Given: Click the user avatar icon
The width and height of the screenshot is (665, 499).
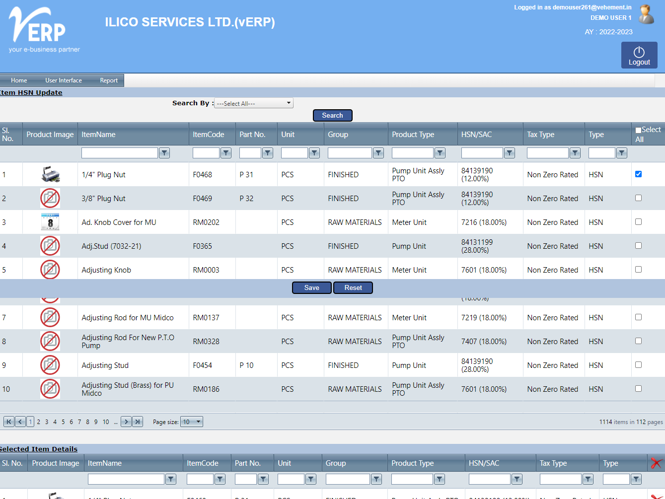Looking at the screenshot, I should (x=646, y=14).
